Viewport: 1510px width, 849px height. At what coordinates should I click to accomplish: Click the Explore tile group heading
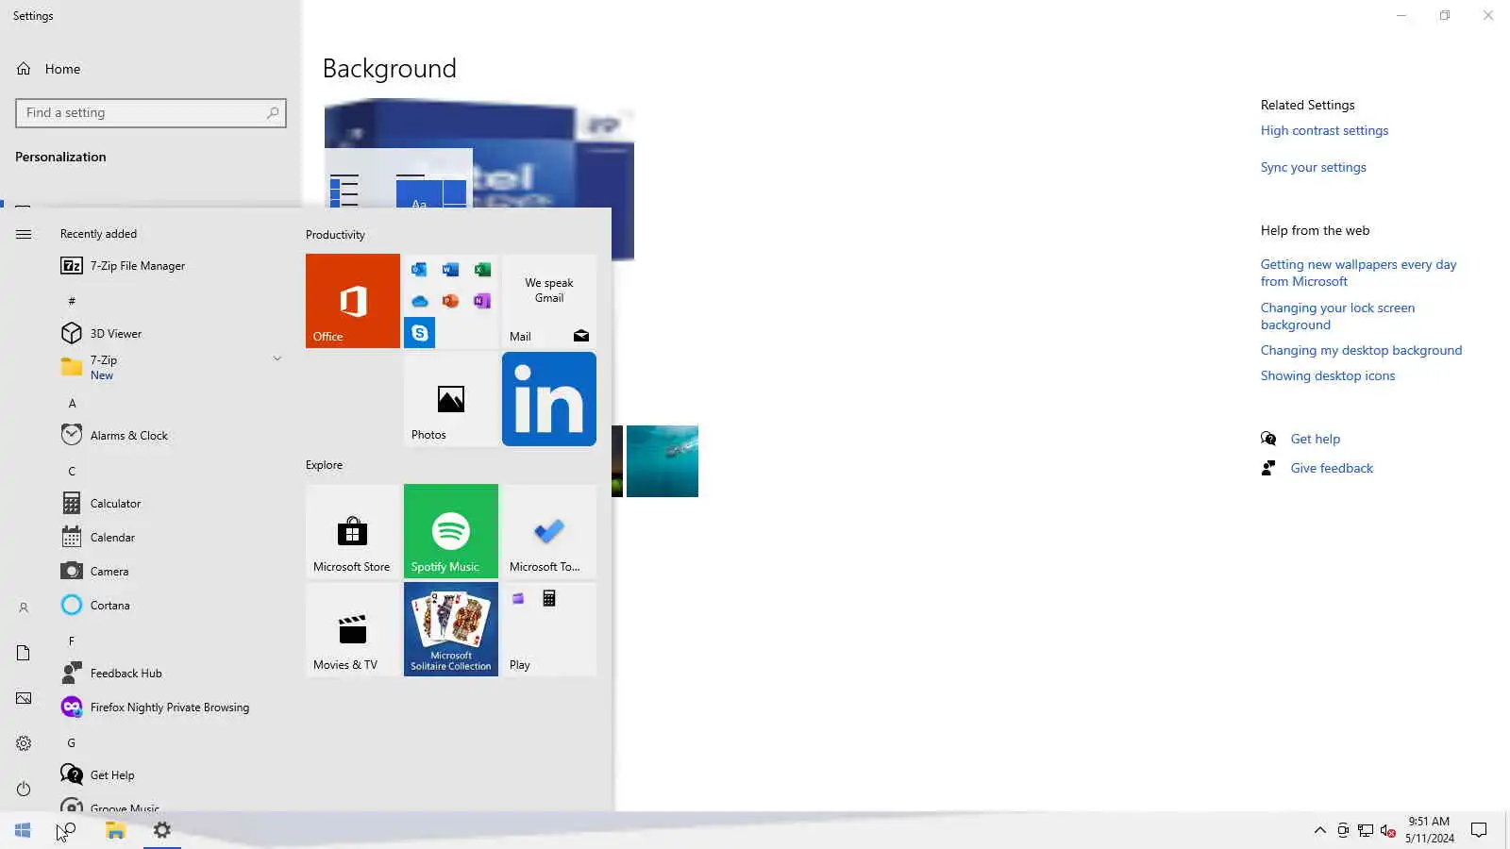click(x=324, y=465)
